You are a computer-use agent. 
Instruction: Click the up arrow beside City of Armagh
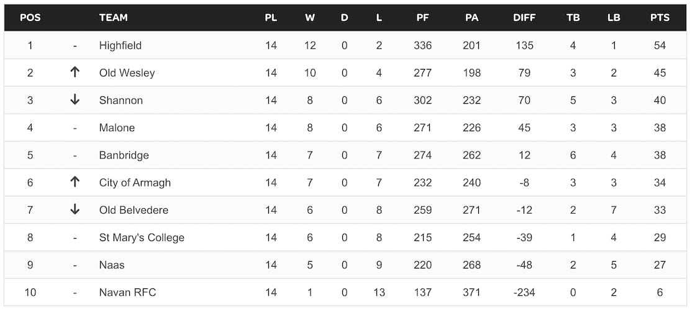point(75,182)
